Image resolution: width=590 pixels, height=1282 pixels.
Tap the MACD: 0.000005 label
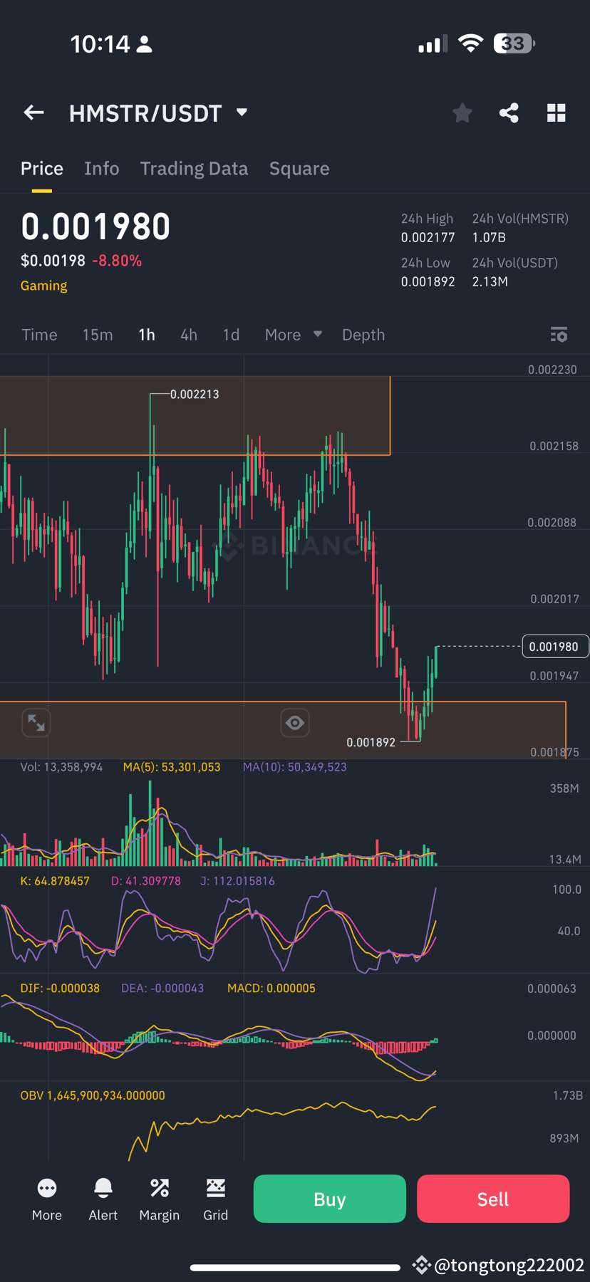click(271, 989)
